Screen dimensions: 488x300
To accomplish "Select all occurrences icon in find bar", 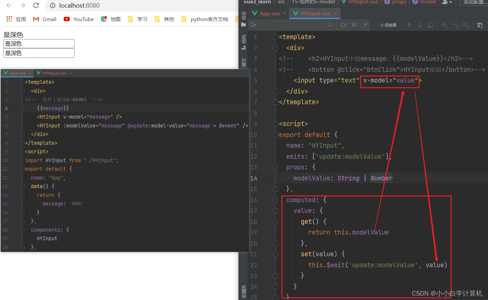I will pos(466,25).
